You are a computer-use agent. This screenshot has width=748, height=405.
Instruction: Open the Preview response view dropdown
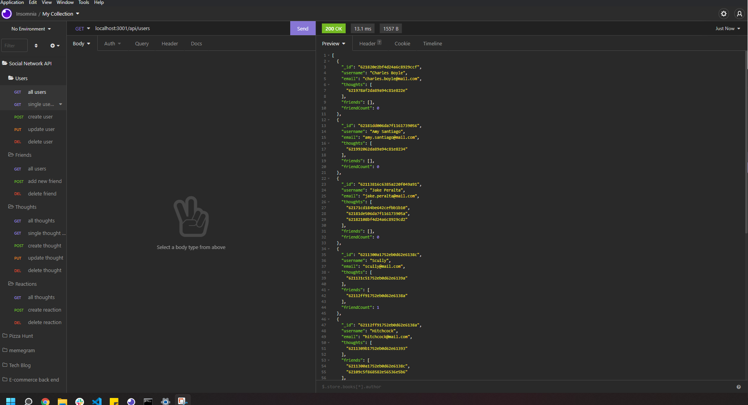click(333, 43)
